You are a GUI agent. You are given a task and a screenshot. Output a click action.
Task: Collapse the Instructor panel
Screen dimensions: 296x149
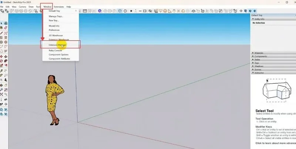pyautogui.click(x=273, y=73)
